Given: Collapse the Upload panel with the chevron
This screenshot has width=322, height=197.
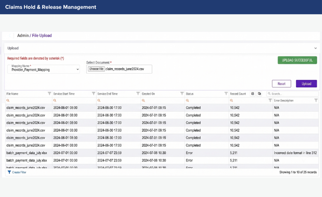Looking at the screenshot, I should (316, 48).
